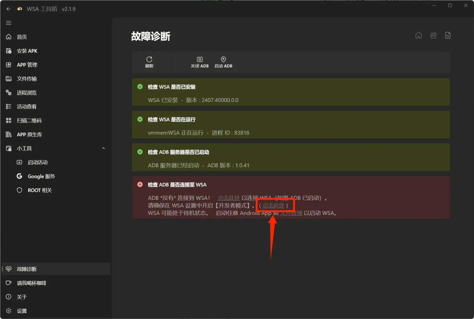Click 关闭 ADB toolbar button
Image resolution: width=474 pixels, height=319 pixels.
(200, 62)
